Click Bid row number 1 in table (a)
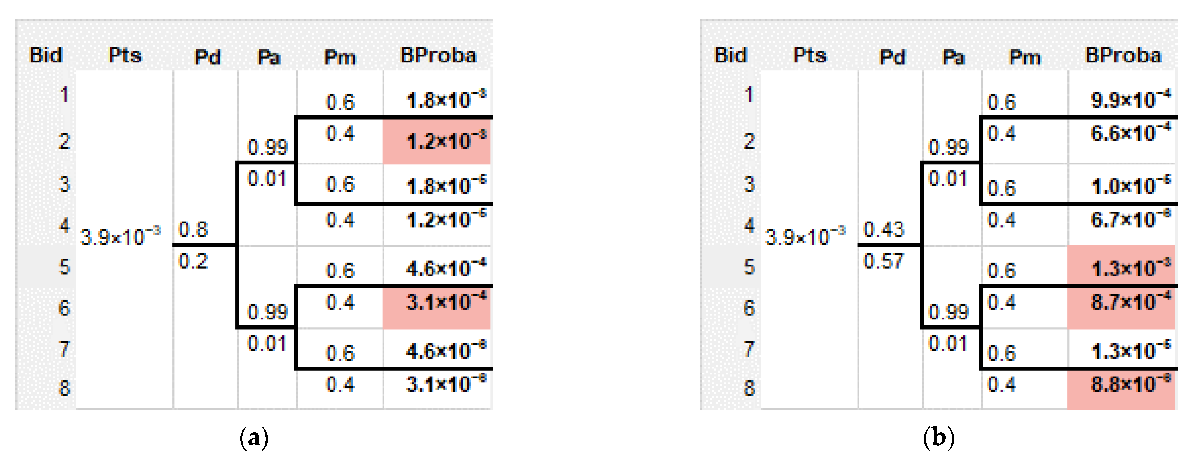 click(x=64, y=94)
